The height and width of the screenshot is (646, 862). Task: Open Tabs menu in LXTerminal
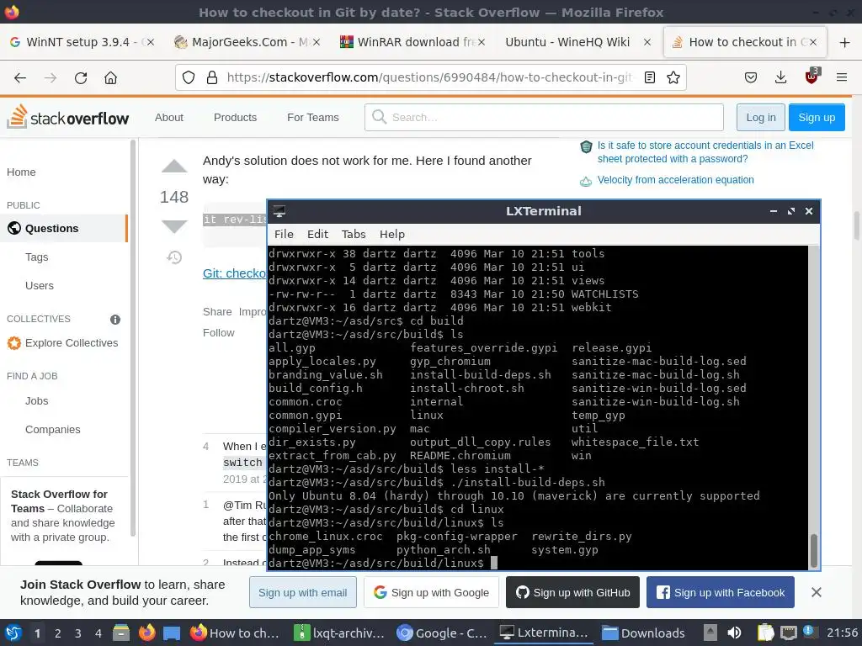coord(354,234)
